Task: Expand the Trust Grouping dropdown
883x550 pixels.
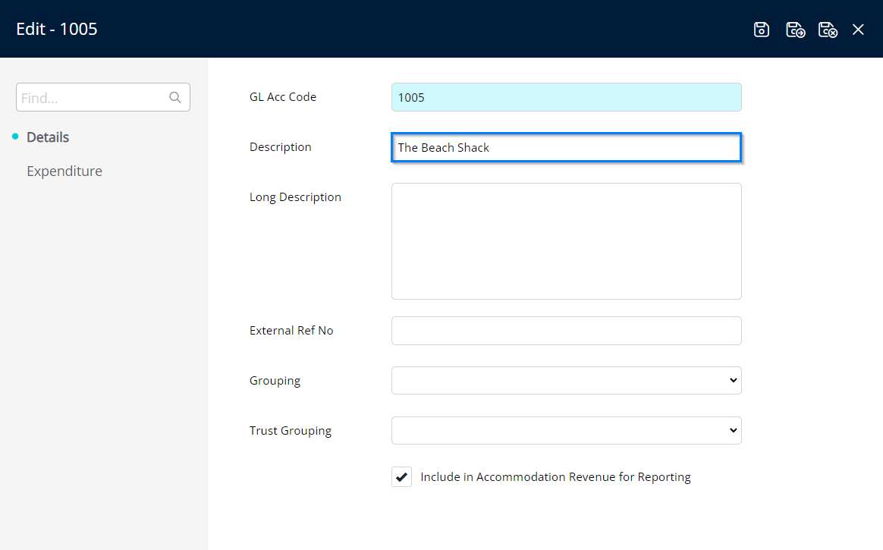Action: (566, 431)
